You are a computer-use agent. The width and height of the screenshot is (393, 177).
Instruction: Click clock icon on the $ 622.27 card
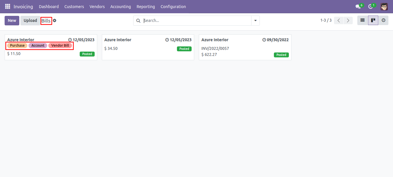click(264, 40)
